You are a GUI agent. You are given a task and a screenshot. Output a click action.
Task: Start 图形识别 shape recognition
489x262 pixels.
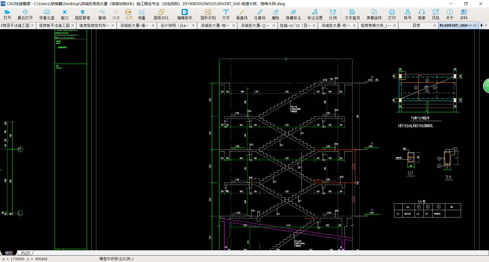[208, 14]
